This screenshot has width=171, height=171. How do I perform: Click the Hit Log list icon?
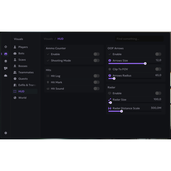pos(48,76)
